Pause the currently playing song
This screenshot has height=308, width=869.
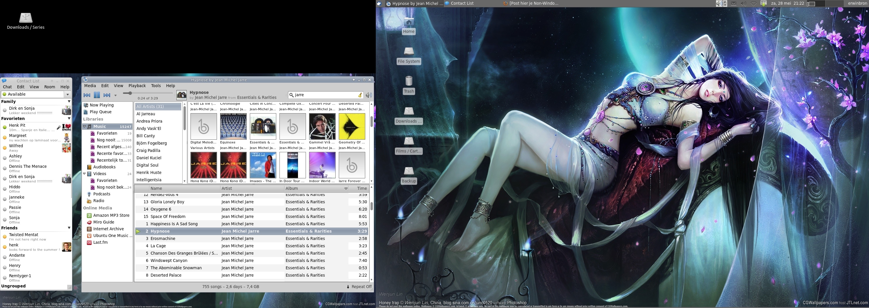point(97,95)
